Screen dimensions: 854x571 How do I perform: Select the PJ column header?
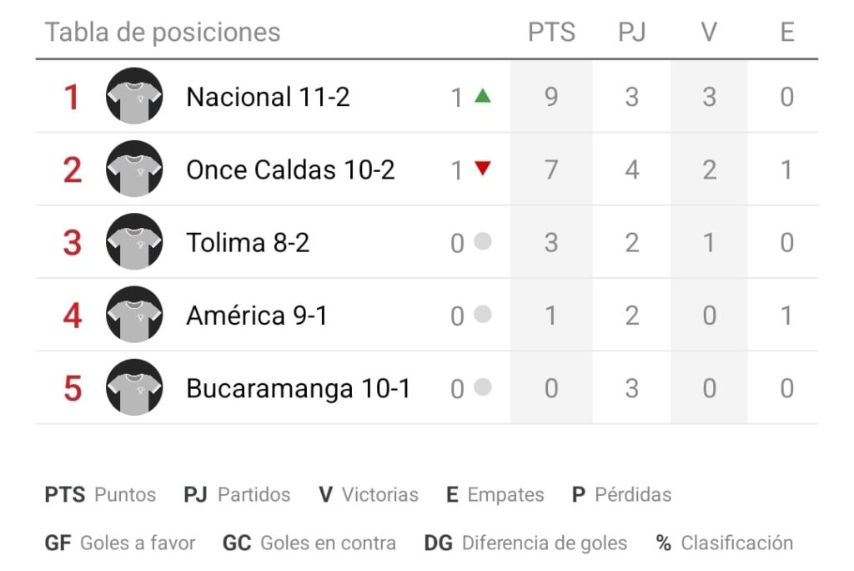[x=632, y=33]
